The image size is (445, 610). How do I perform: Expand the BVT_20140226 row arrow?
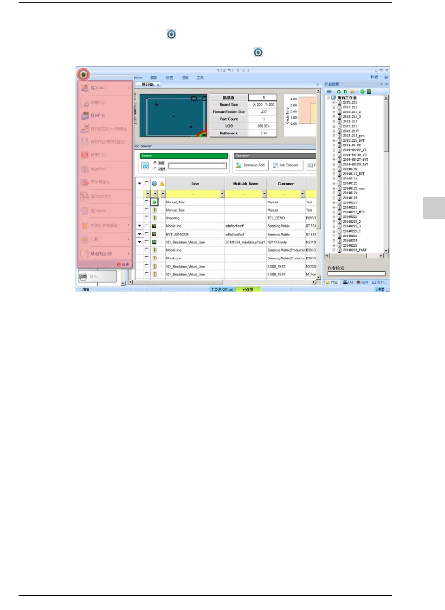[x=139, y=234]
